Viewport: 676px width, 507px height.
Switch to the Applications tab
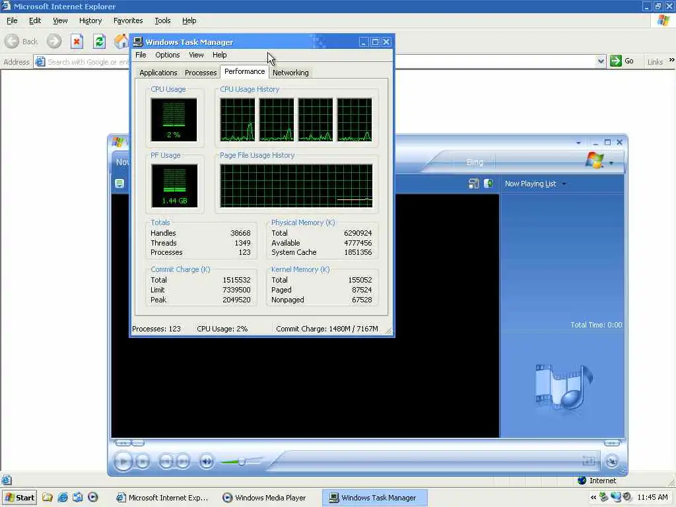click(158, 73)
